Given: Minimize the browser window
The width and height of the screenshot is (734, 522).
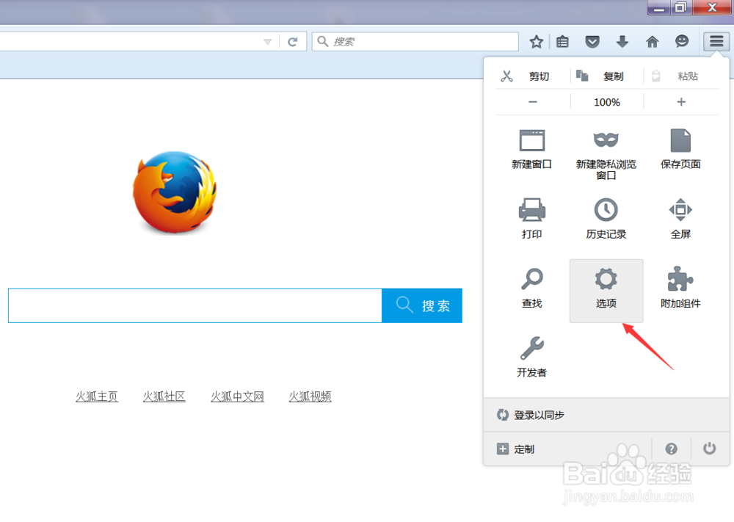Looking at the screenshot, I should click(659, 7).
